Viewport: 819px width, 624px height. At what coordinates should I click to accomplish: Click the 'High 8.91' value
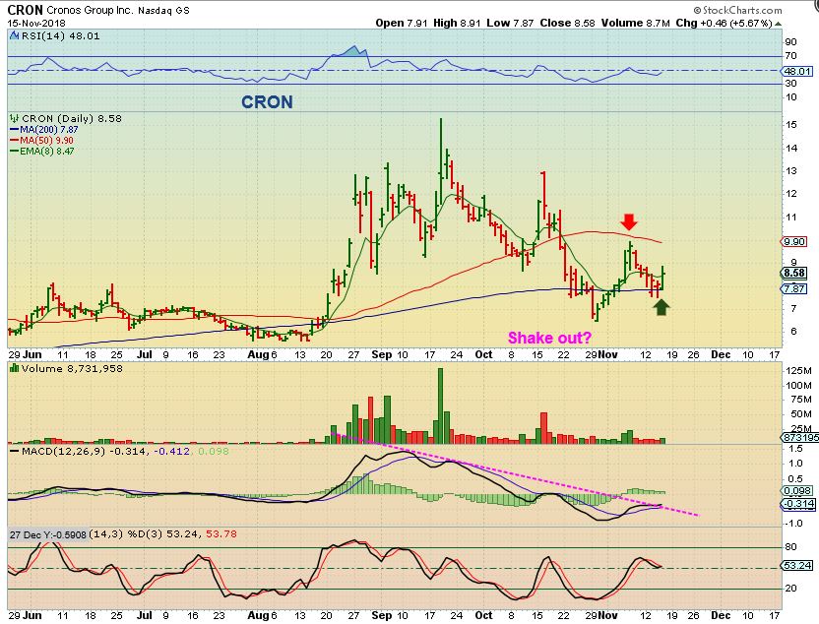coord(457,23)
